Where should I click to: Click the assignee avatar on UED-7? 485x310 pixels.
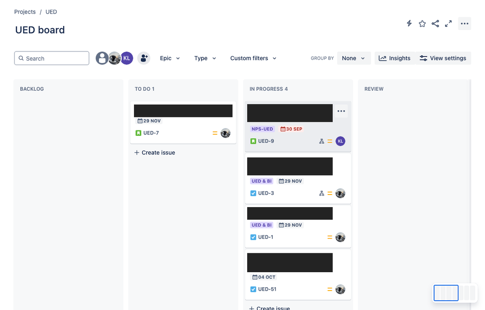click(225, 133)
